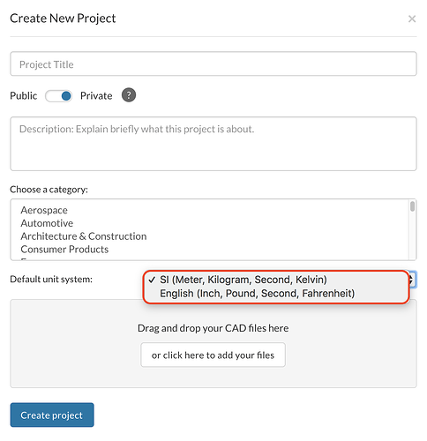Image resolution: width=427 pixels, height=441 pixels.
Task: Select Aerospace in the category list
Action: pyautogui.click(x=44, y=210)
